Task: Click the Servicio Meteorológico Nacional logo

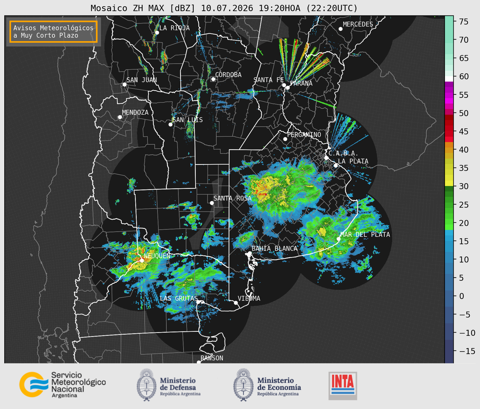Action: tap(62, 385)
